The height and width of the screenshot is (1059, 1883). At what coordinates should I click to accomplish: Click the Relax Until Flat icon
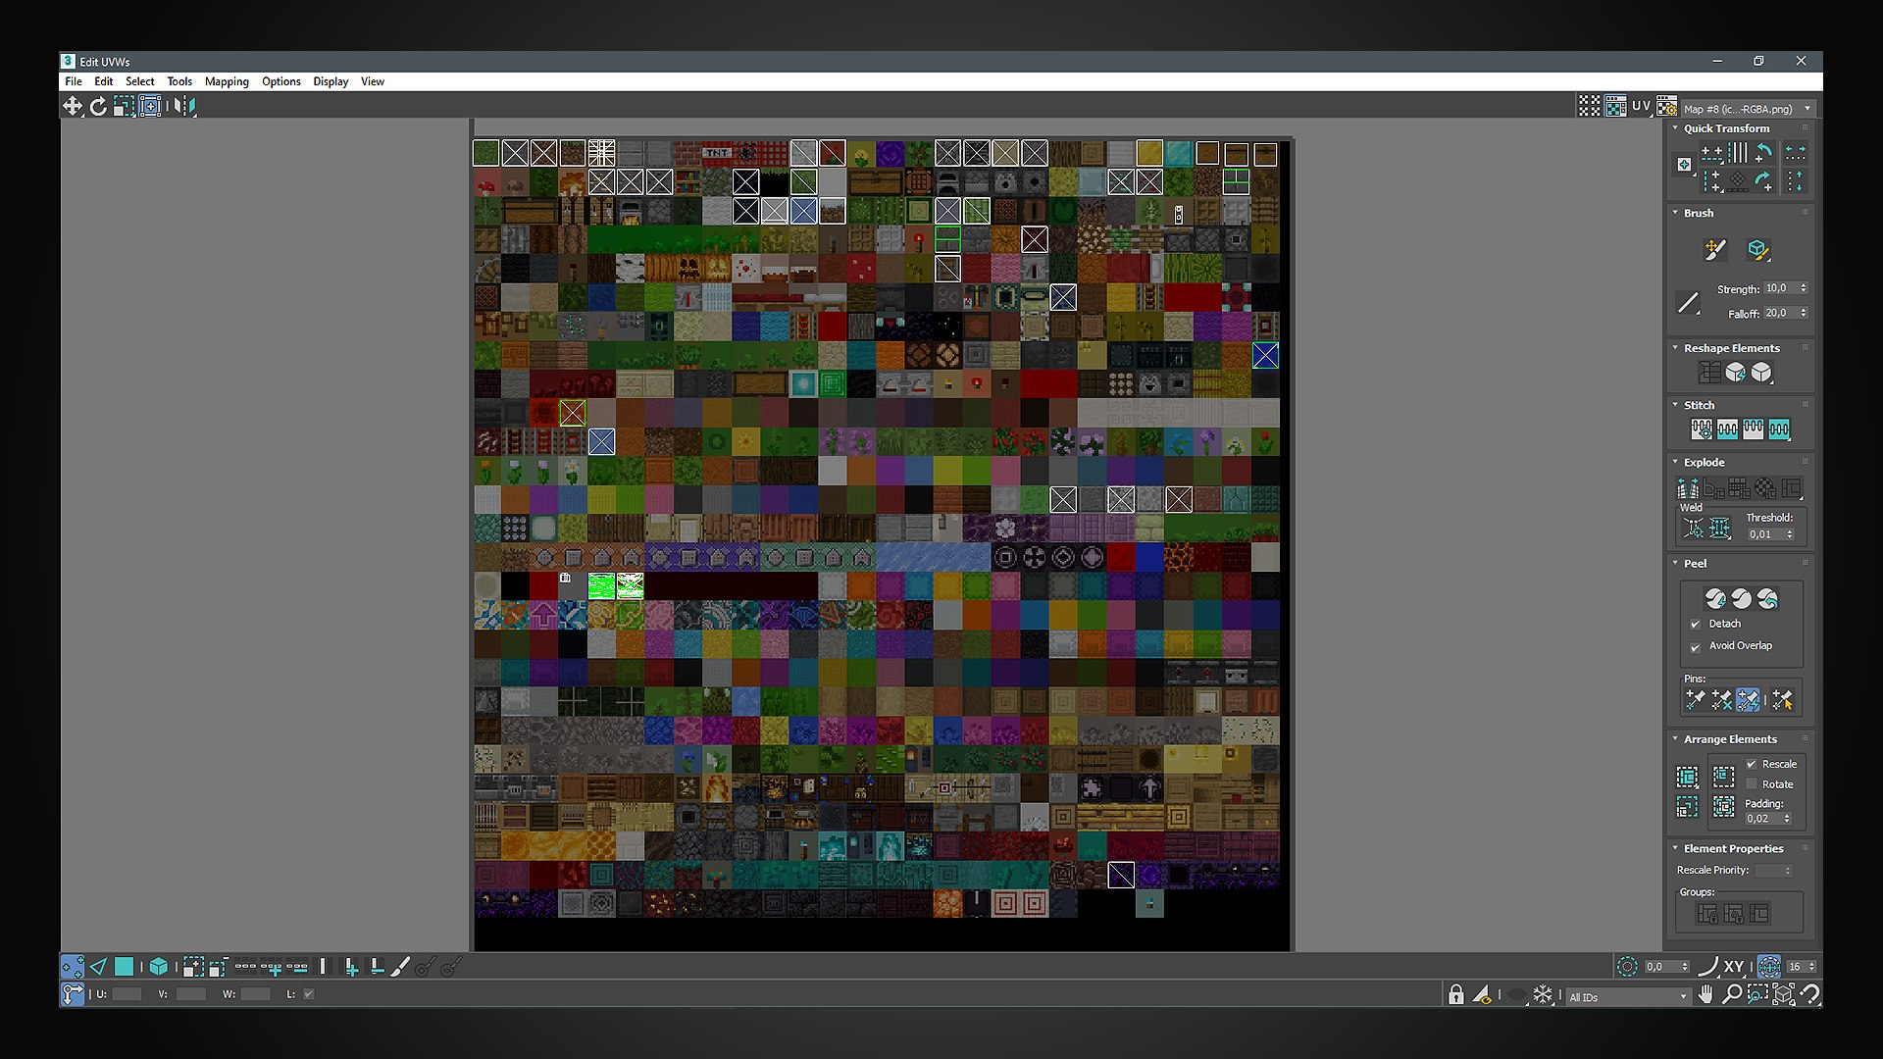coord(1736,373)
